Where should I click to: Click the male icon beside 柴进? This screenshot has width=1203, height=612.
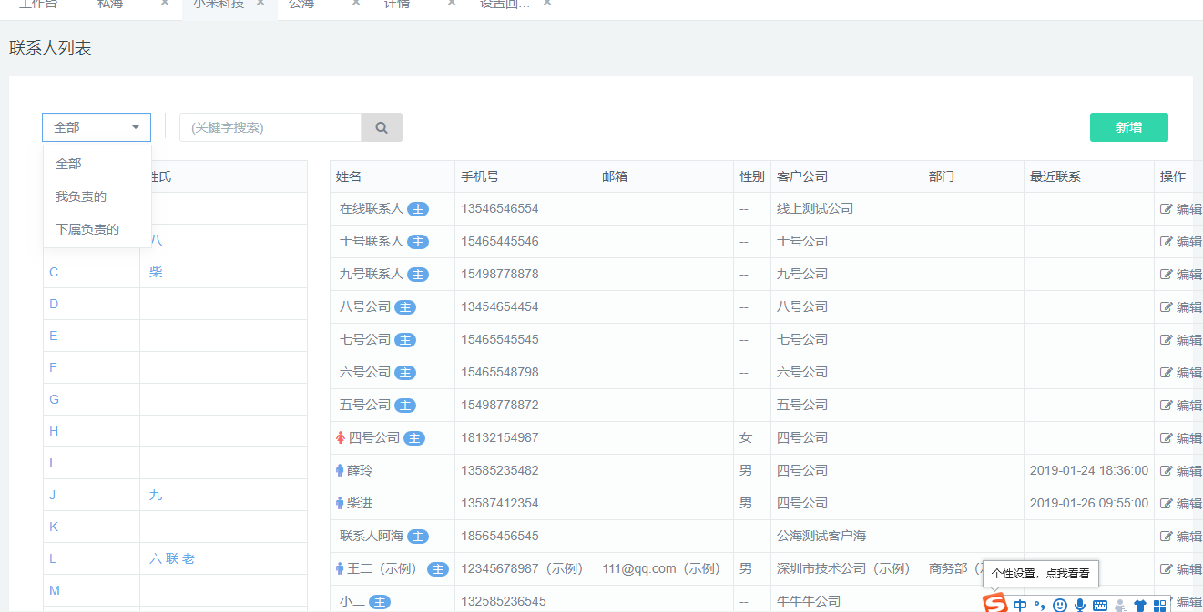[340, 503]
